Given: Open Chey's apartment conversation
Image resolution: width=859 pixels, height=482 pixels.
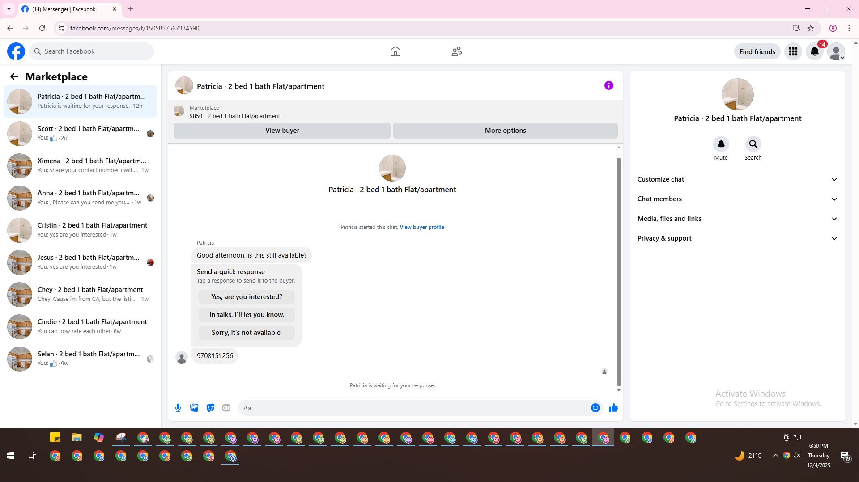Looking at the screenshot, I should coord(81,294).
